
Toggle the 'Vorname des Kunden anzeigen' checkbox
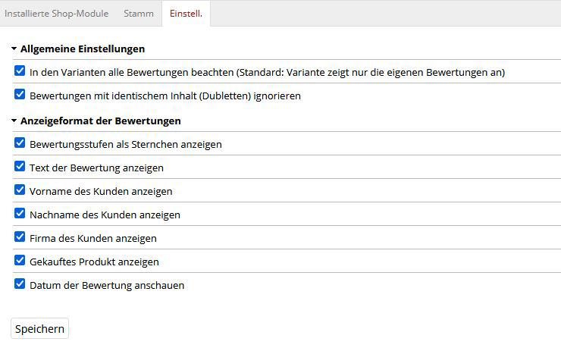[x=20, y=190]
